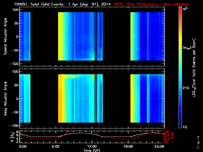Click the '215' colorbar value

[186, 88]
